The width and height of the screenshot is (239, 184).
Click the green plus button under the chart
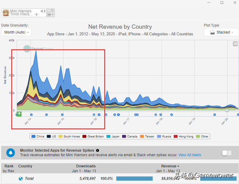[x=19, y=114]
